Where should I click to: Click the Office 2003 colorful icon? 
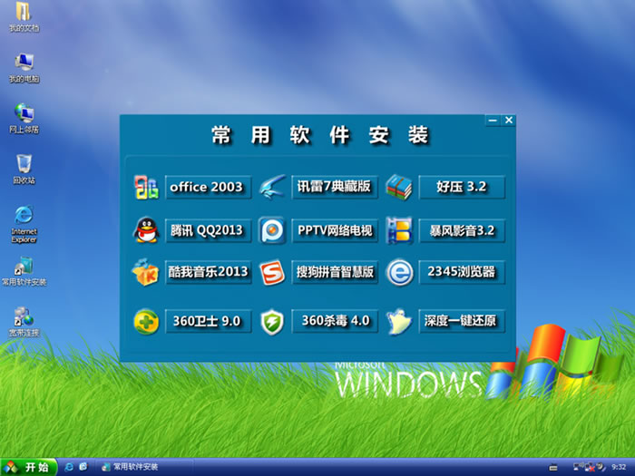146,187
